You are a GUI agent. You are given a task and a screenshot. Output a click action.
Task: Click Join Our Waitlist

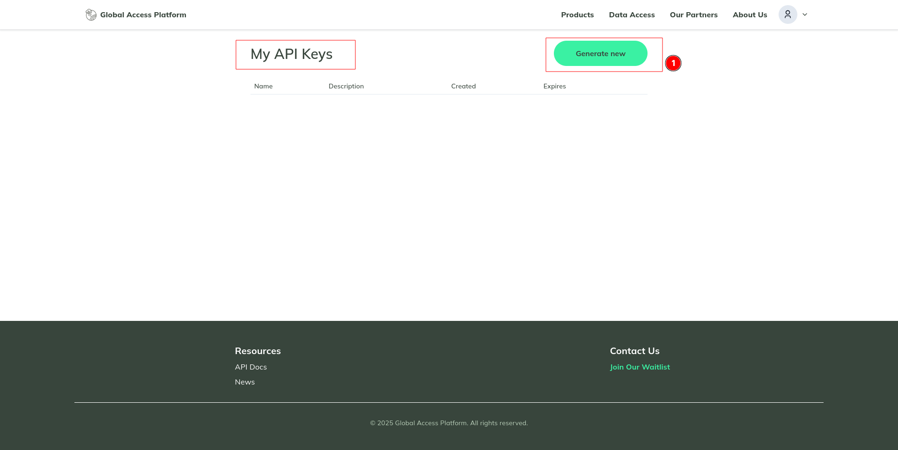click(640, 367)
